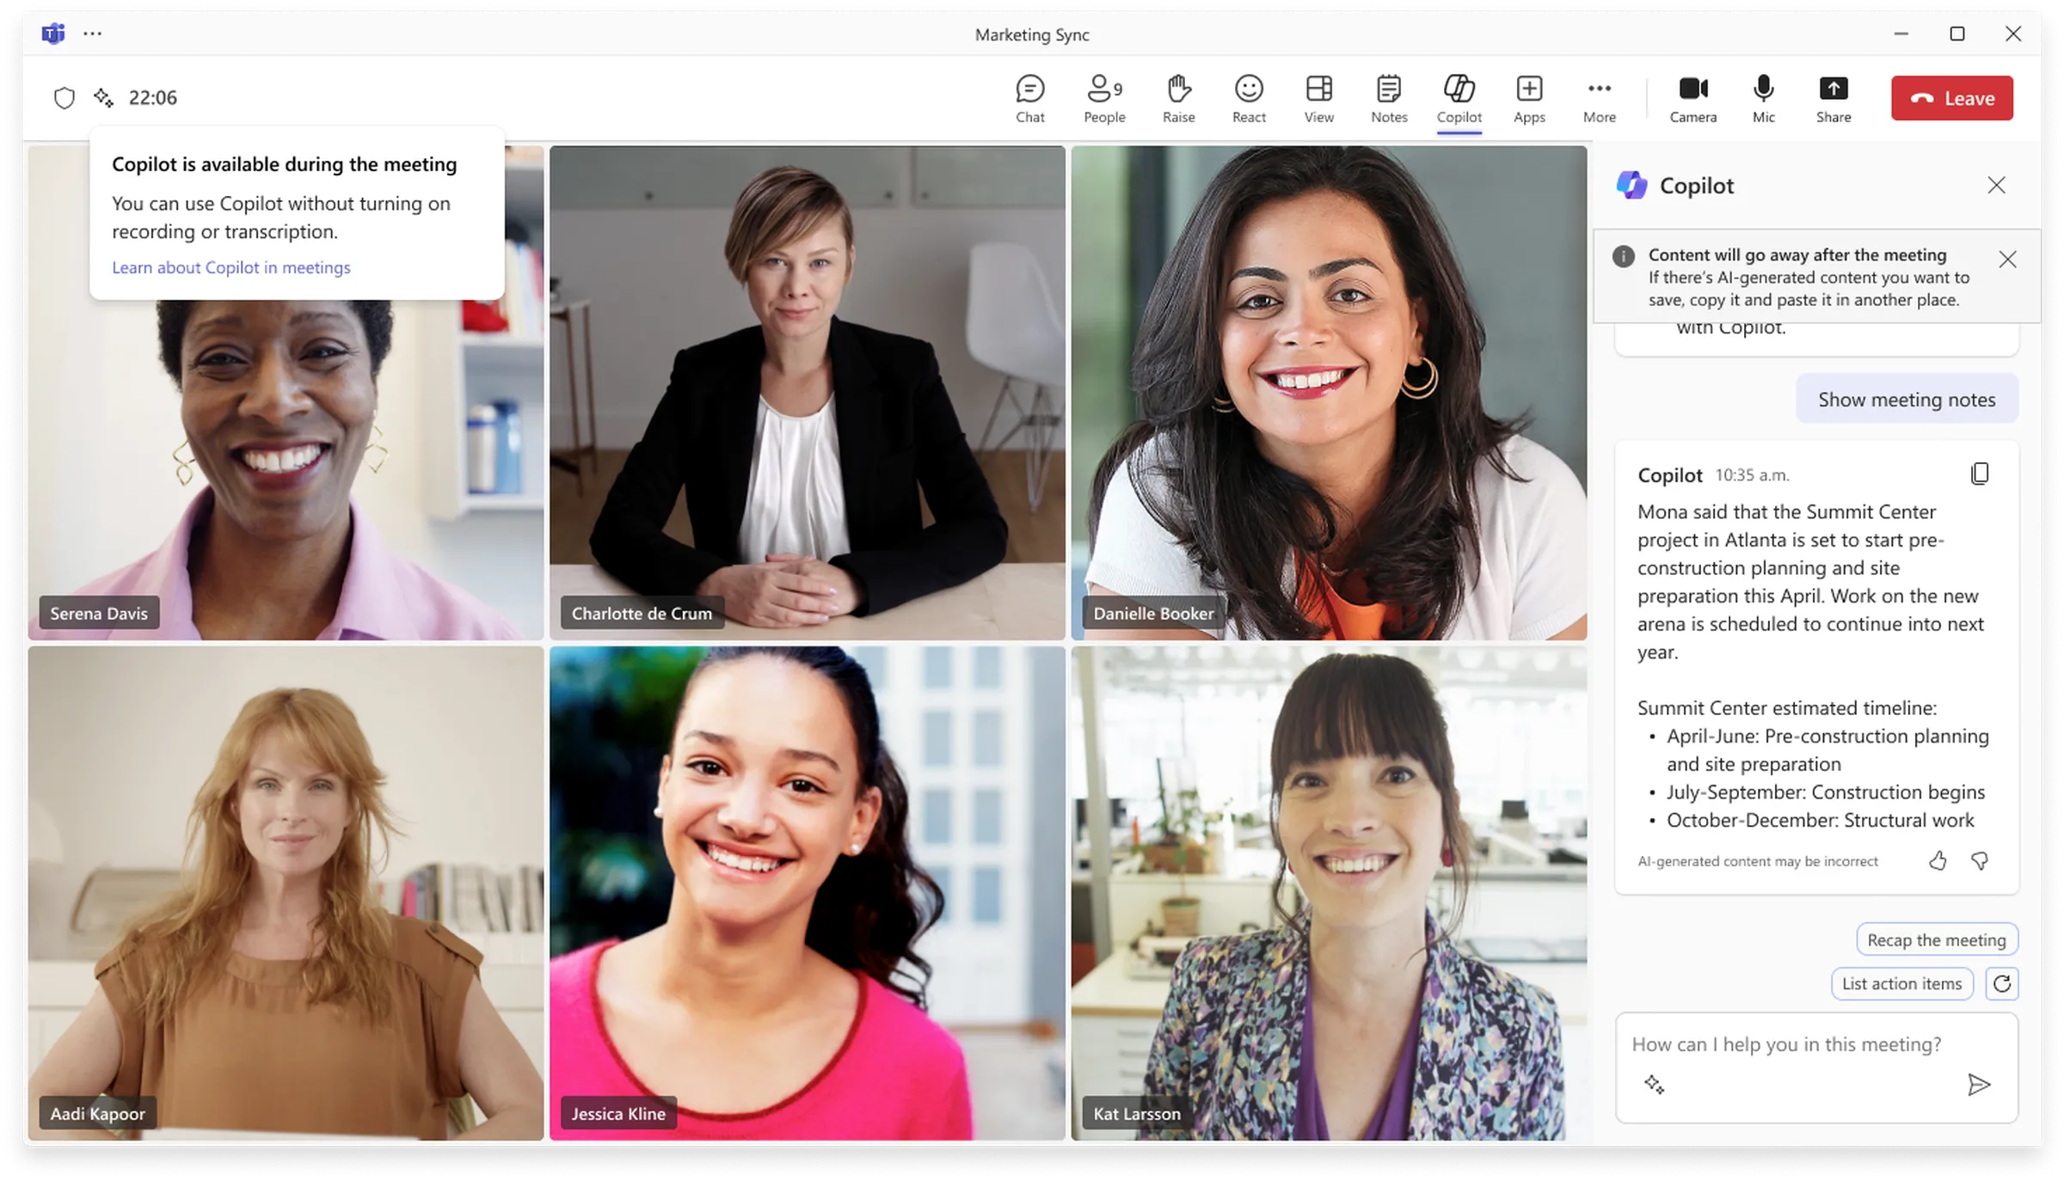
Task: Change the meeting View layout
Action: (1318, 99)
